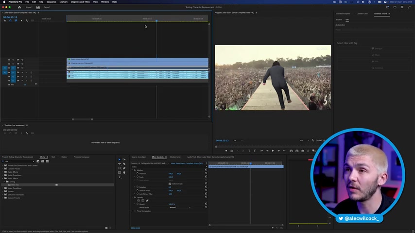Expand Lumetri Presets folder
The width and height of the screenshot is (415, 233).
click(2, 169)
